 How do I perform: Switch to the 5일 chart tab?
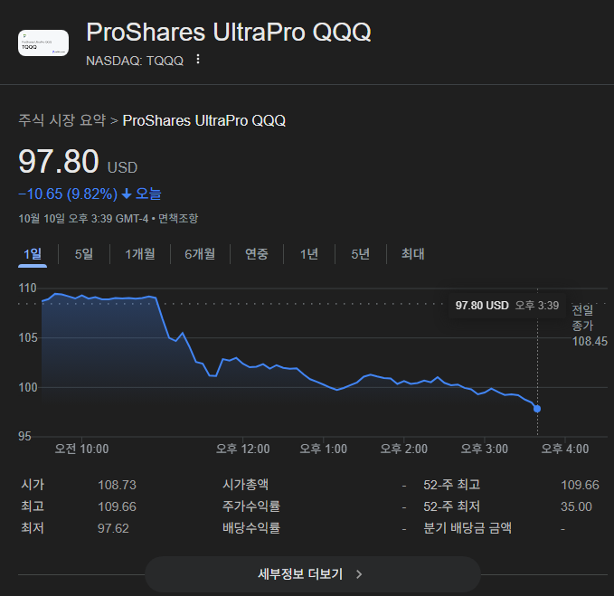coord(84,254)
